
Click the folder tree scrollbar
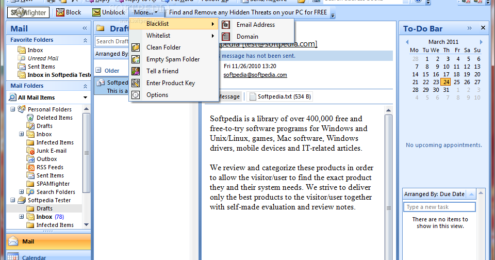click(x=86, y=153)
